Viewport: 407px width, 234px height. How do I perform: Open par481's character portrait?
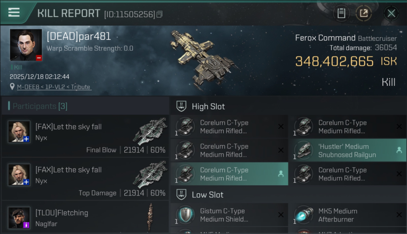click(x=26, y=45)
